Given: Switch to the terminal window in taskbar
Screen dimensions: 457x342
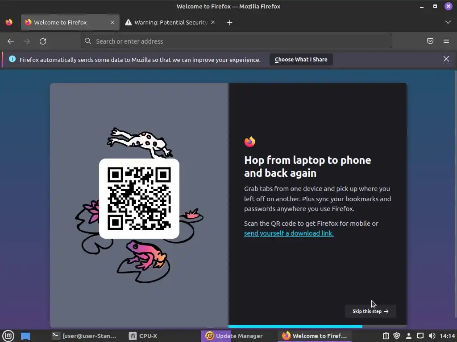Looking at the screenshot, I should point(84,336).
